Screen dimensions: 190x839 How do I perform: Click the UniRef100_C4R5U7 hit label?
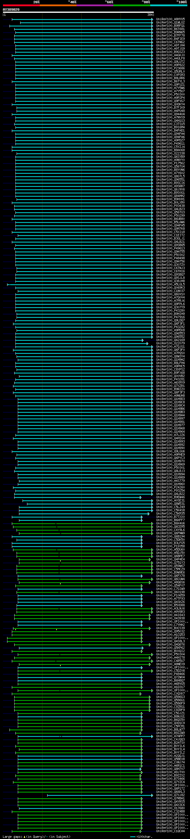170,661
